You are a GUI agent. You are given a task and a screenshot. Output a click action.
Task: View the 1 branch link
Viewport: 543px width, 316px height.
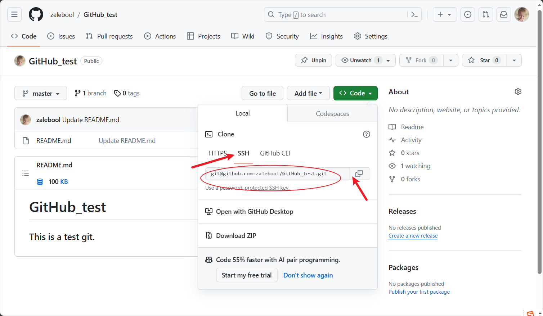click(x=90, y=93)
